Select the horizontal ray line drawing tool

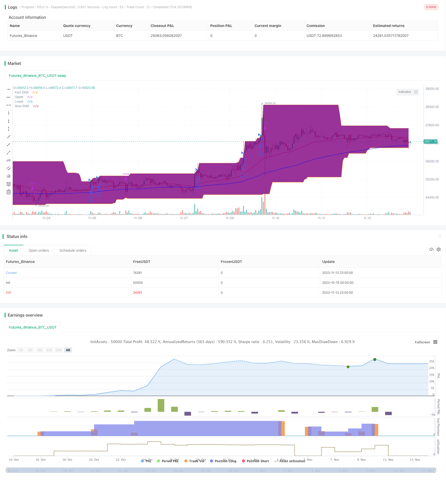click(x=9, y=97)
